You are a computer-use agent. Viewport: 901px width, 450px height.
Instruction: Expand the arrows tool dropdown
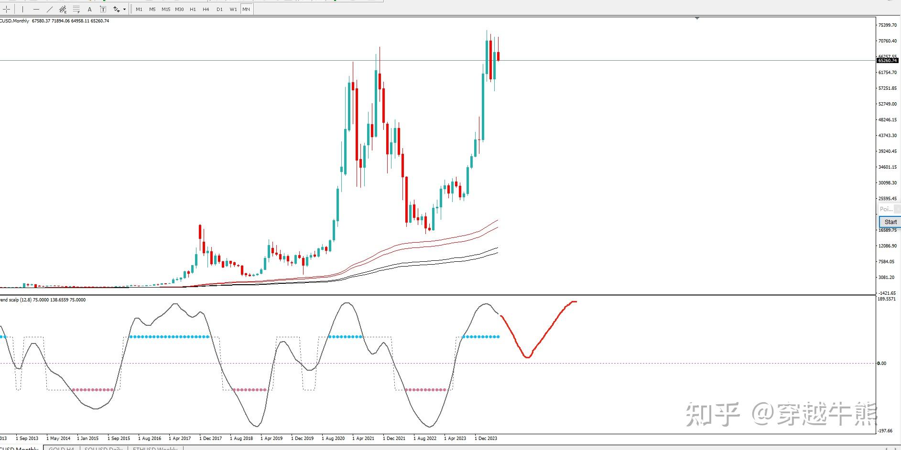click(125, 9)
